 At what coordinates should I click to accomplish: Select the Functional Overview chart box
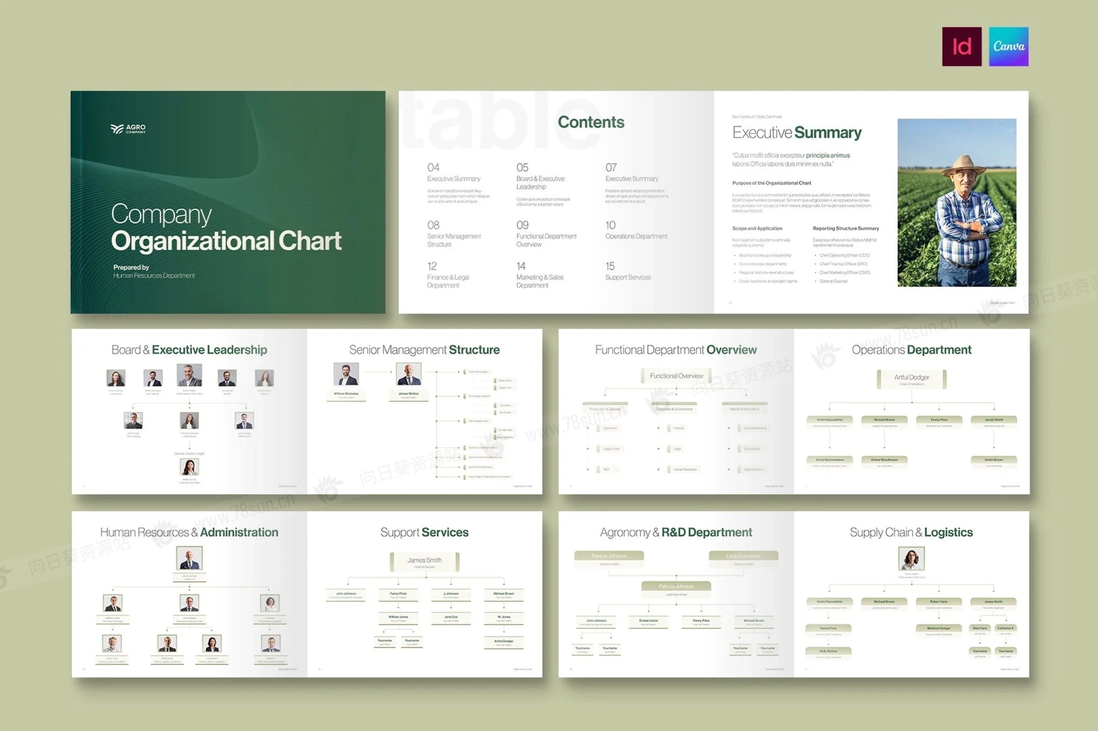click(x=676, y=376)
